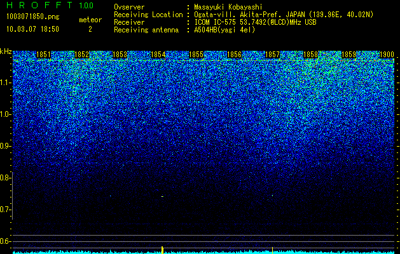Select the 0.7 kHz axis label
This screenshot has height=254, width=400.
tap(5, 210)
